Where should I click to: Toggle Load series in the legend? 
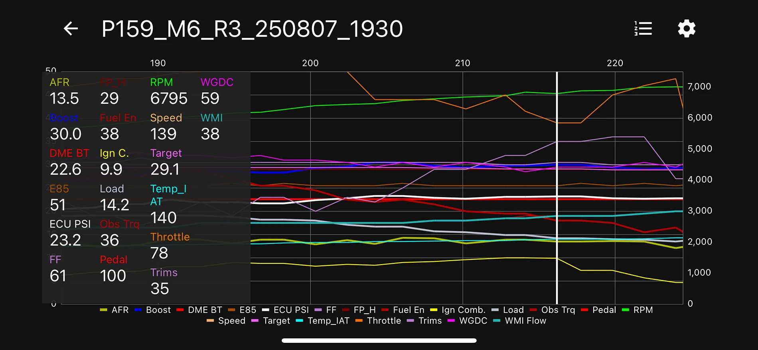(x=508, y=310)
